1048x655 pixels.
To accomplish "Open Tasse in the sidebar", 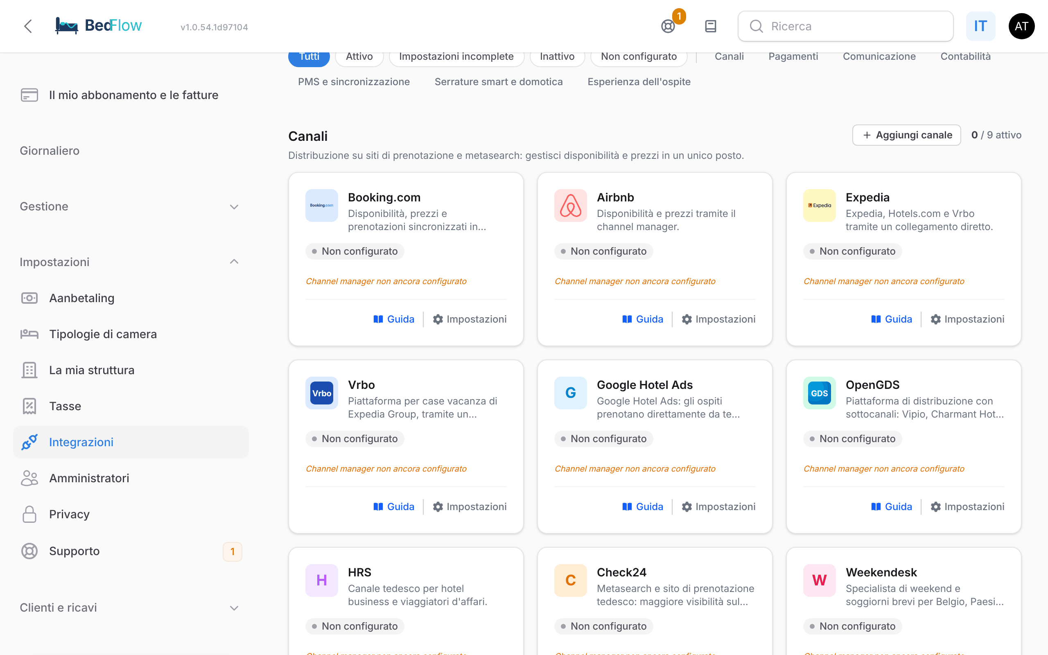I will (131, 406).
